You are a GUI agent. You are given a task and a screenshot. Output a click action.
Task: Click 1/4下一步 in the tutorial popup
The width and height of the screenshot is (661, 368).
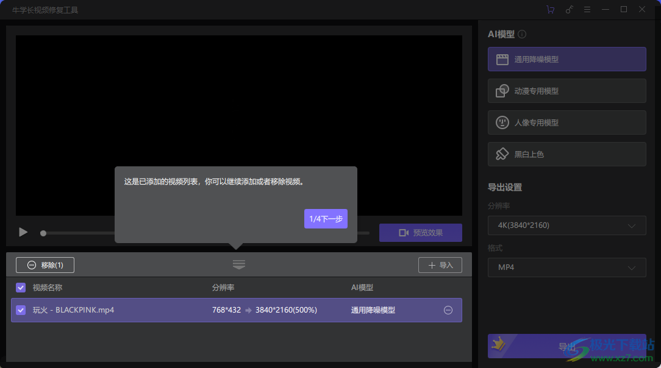(326, 218)
